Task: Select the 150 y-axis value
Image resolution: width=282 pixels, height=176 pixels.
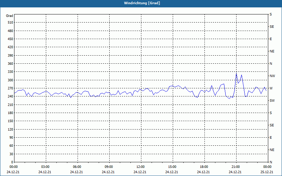Action: (11, 121)
